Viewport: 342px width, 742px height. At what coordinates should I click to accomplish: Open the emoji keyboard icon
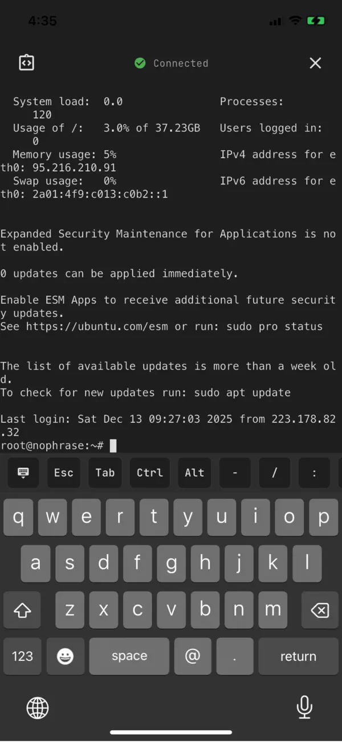tap(66, 656)
